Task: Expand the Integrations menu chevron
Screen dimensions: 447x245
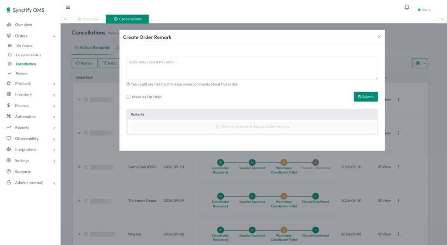Action: 54,150
